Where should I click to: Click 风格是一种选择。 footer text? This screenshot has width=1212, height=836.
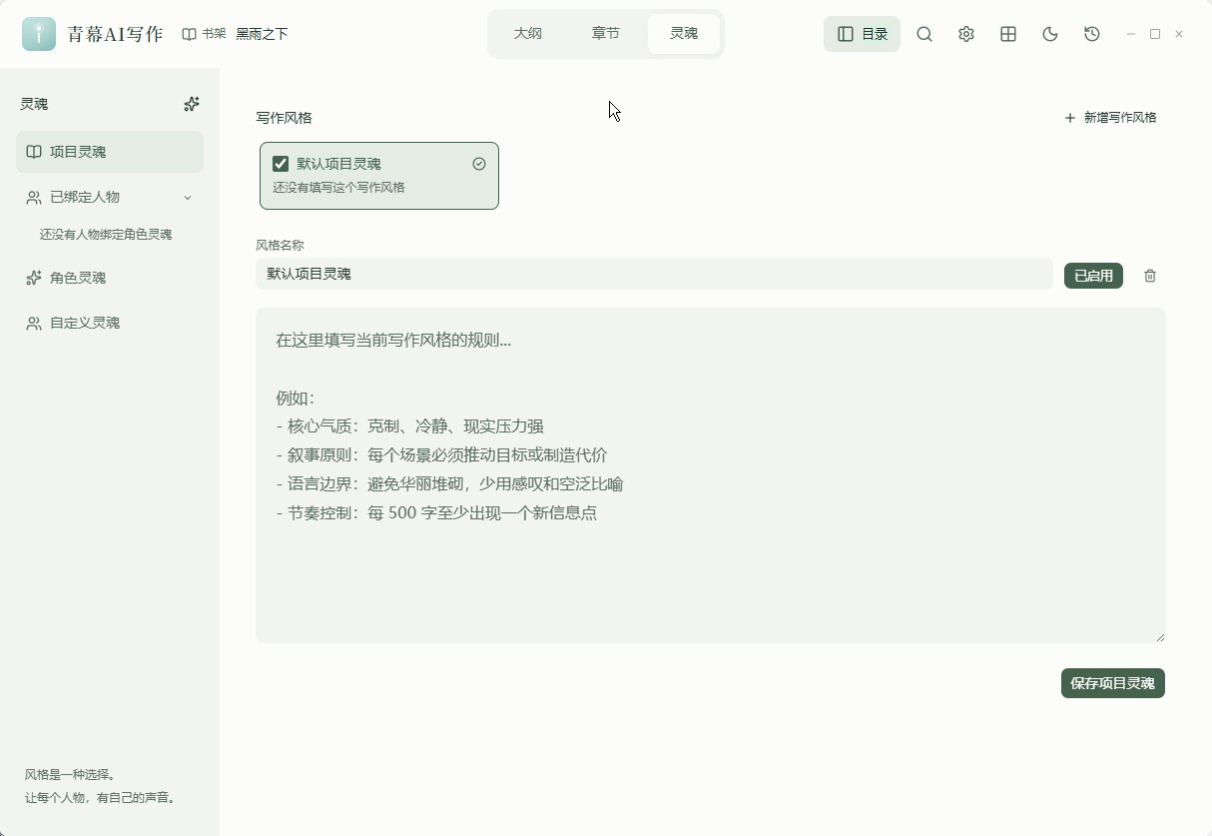pyautogui.click(x=71, y=775)
